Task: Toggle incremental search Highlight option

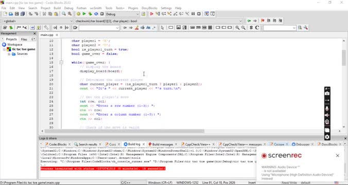Action: click(x=137, y=28)
